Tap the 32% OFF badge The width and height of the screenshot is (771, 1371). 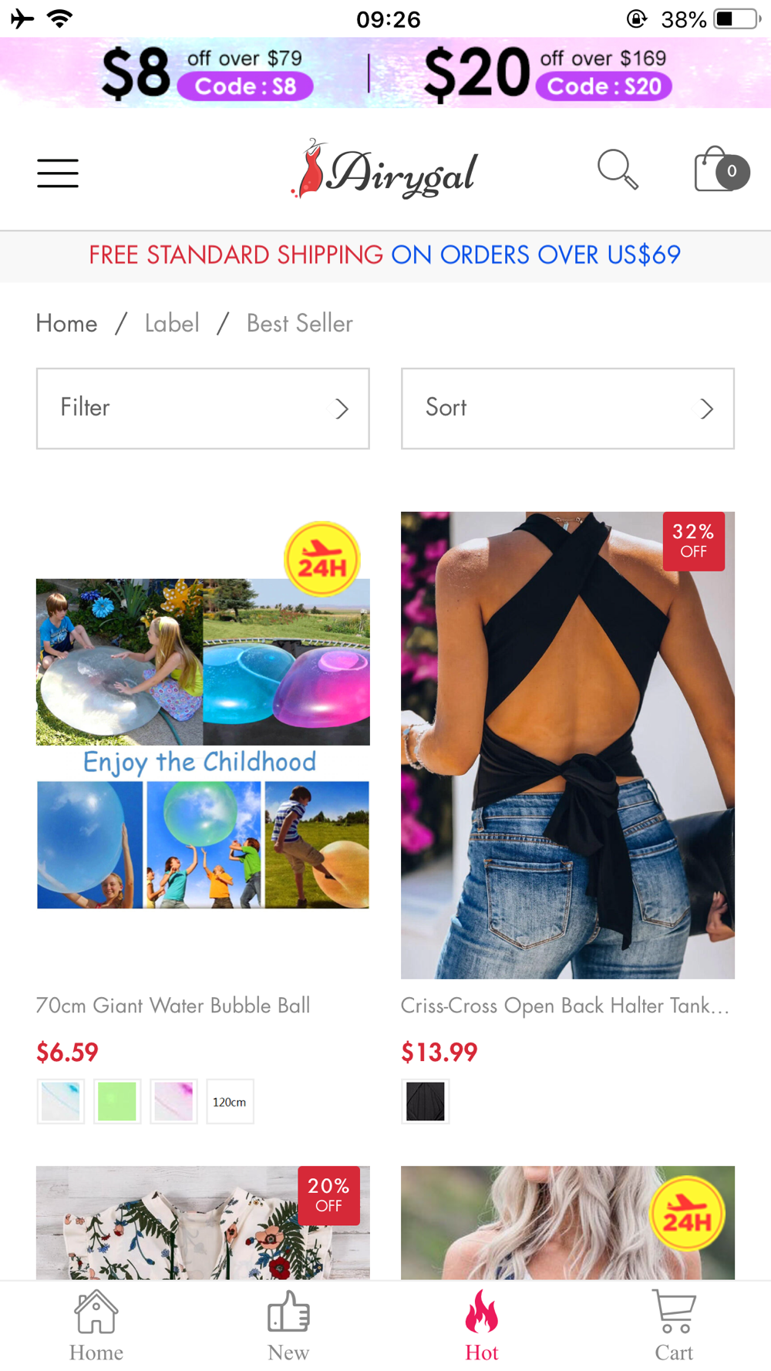tap(694, 541)
